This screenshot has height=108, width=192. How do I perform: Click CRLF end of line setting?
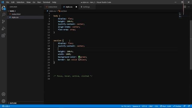click(151, 106)
